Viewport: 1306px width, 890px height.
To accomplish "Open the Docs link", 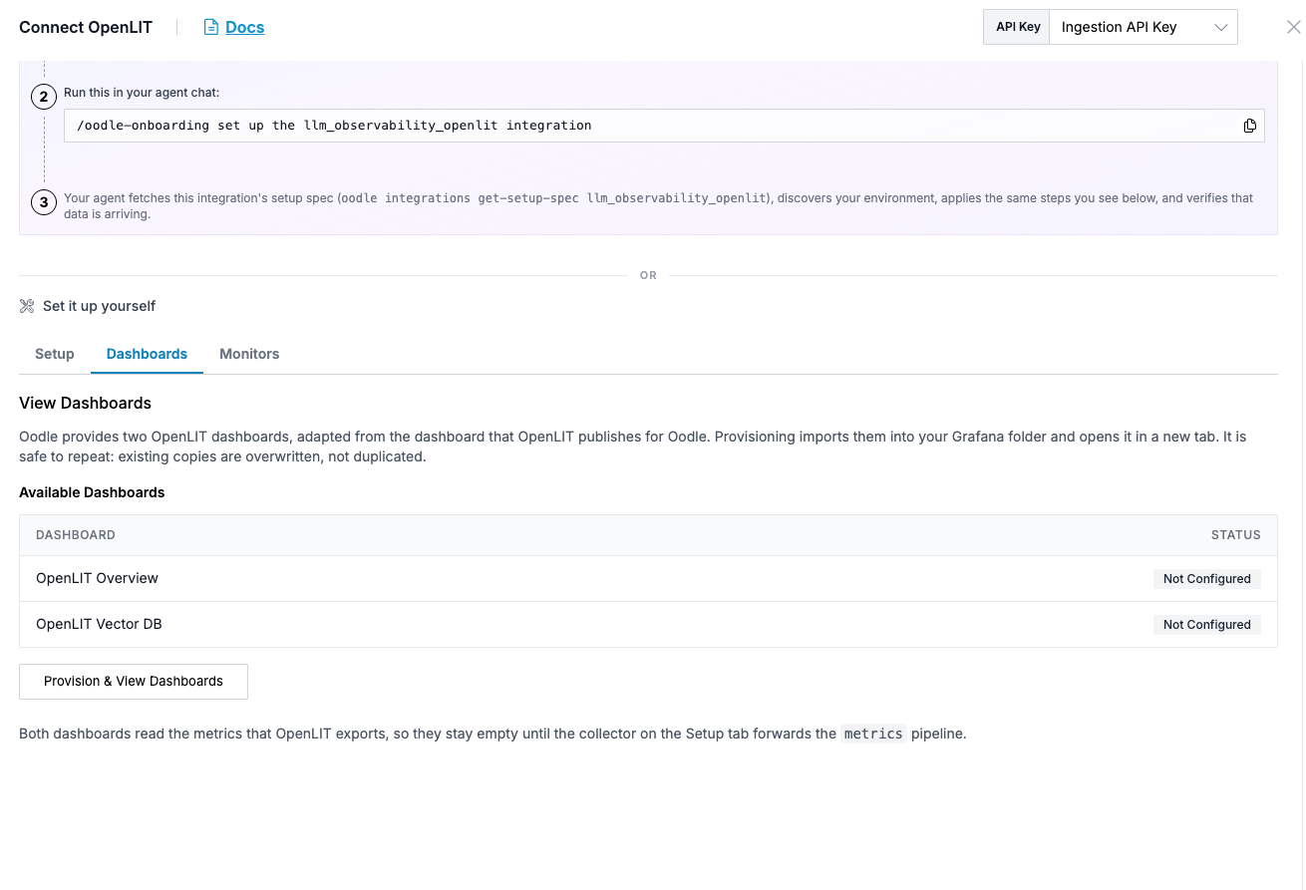I will click(244, 27).
